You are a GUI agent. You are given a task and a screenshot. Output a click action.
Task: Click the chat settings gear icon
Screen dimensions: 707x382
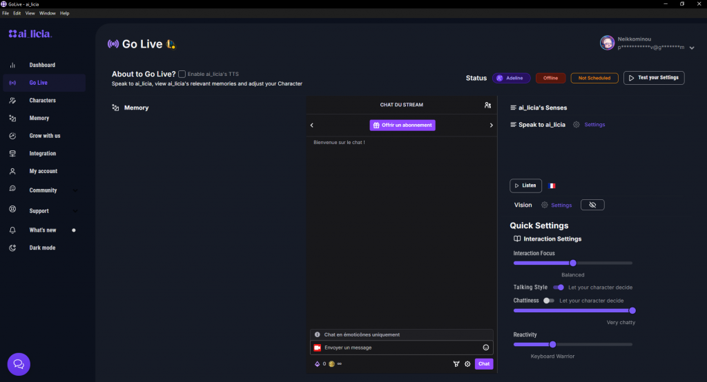point(467,364)
